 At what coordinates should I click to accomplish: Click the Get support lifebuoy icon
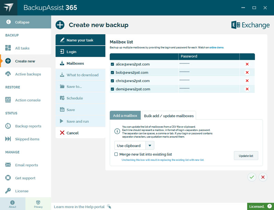tap(8, 178)
